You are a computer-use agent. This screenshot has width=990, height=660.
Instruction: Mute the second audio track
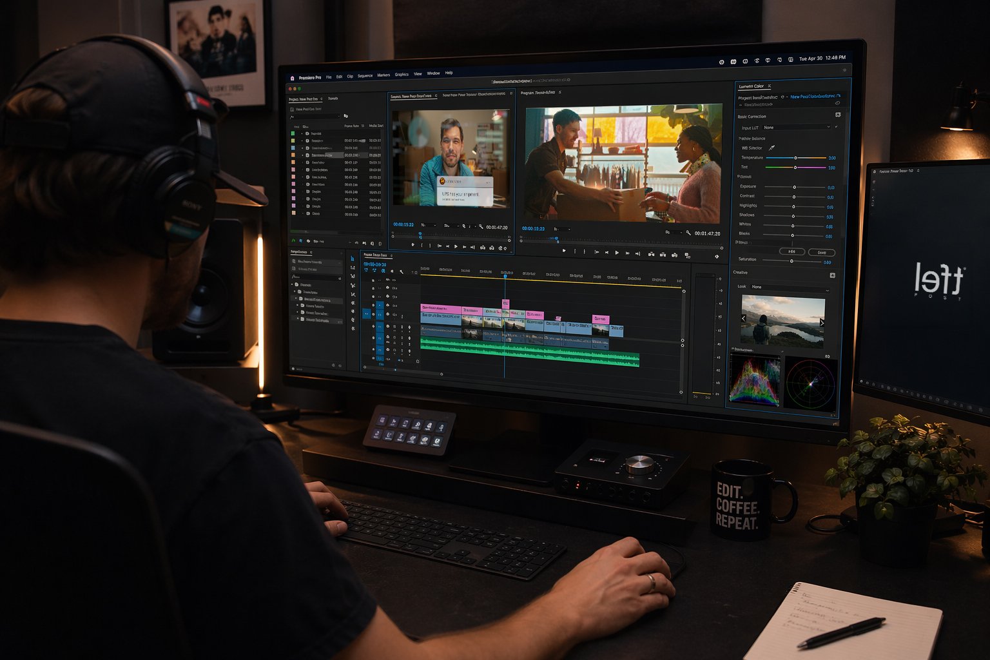(x=394, y=338)
